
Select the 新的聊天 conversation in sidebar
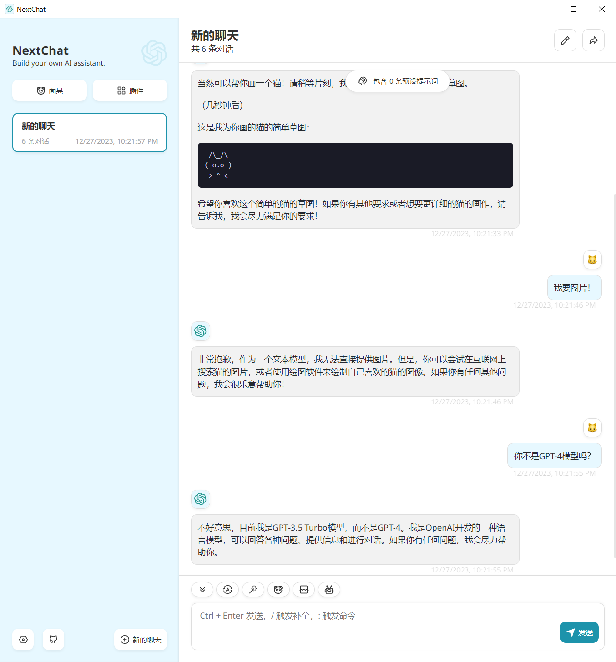90,133
